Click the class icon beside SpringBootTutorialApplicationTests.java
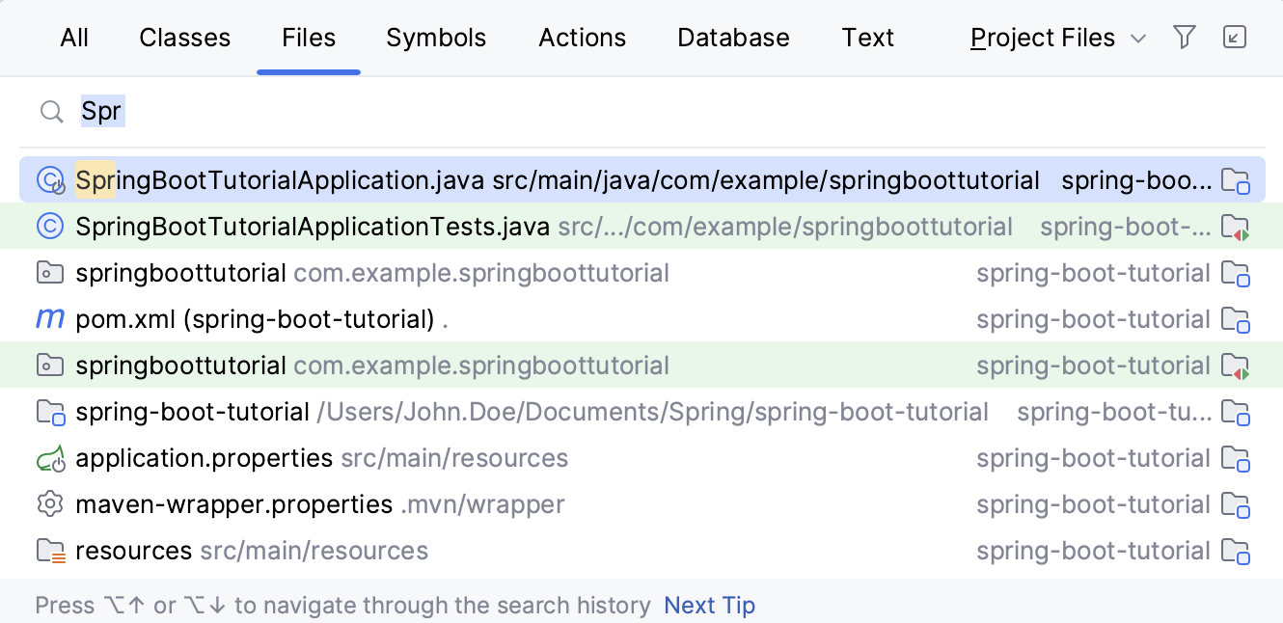The width and height of the screenshot is (1283, 623). coord(49,226)
